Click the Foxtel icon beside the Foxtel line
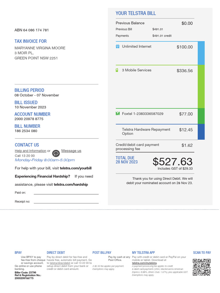 coord(117,114)
